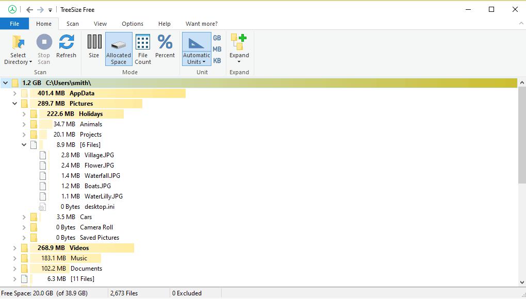Image resolution: width=526 pixels, height=299 pixels.
Task: Open the Options ribbon tab
Action: (x=133, y=24)
